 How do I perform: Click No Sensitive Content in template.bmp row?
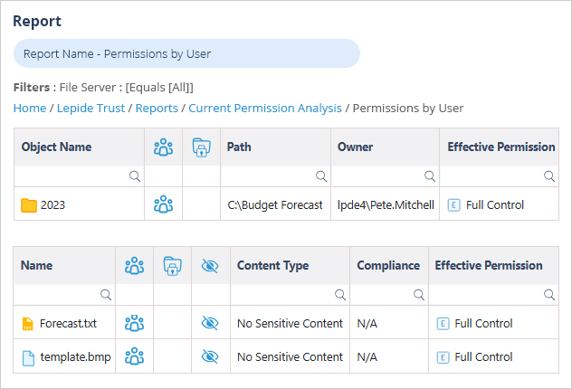click(x=290, y=357)
